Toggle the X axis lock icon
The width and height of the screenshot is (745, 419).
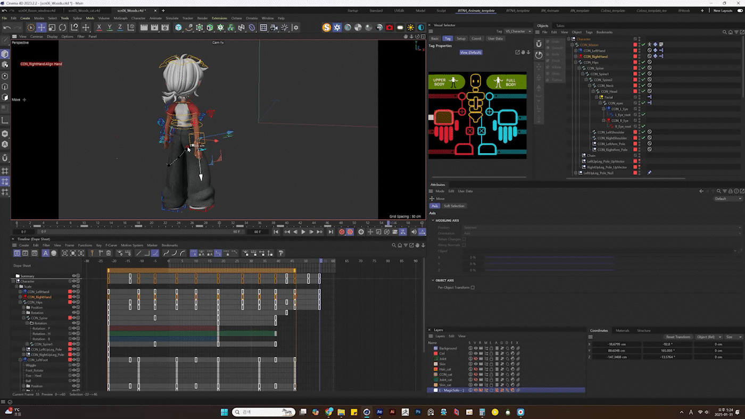click(x=99, y=28)
